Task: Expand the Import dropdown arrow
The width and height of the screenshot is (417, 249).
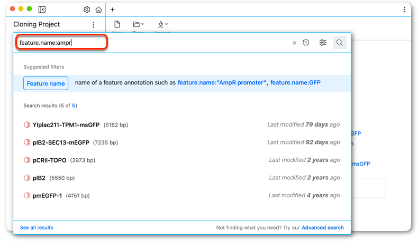Action: point(166,24)
